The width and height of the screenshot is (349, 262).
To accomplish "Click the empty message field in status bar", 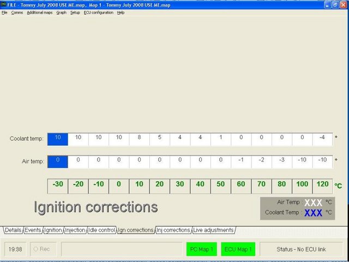I will click(x=122, y=249).
